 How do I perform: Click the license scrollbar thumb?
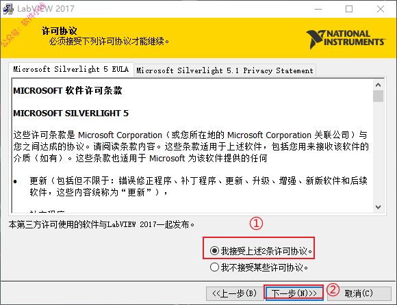[x=379, y=96]
